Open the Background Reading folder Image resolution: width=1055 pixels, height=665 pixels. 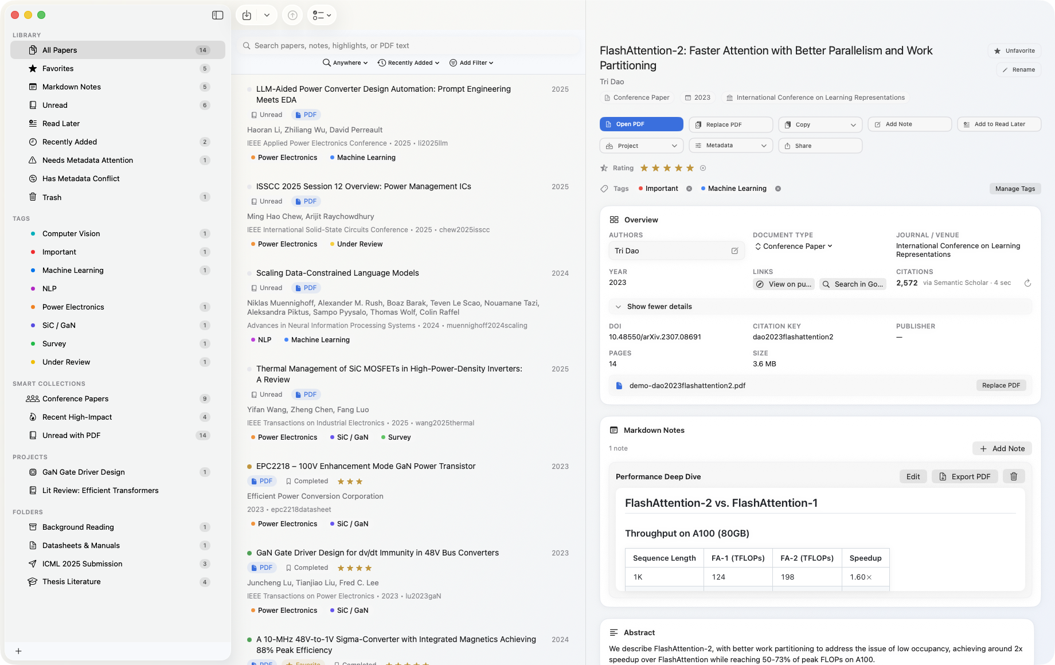[x=118, y=527]
